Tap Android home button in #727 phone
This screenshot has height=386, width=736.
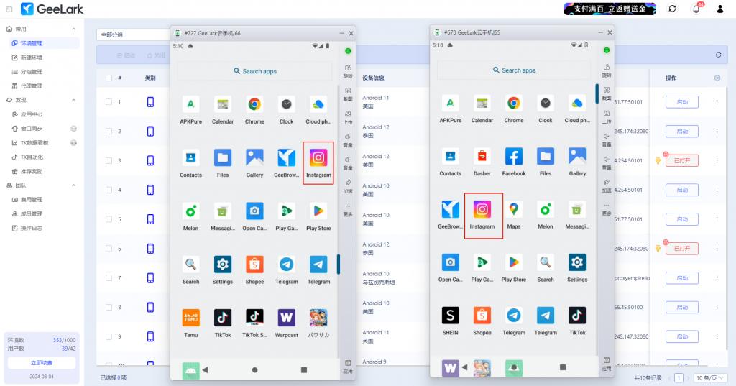[x=254, y=369]
